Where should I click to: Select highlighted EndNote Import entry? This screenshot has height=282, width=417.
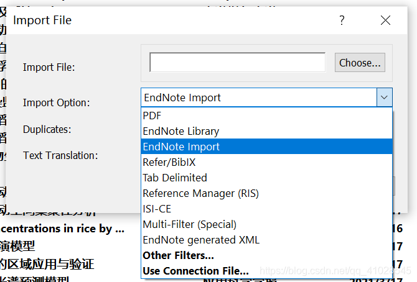pos(266,147)
